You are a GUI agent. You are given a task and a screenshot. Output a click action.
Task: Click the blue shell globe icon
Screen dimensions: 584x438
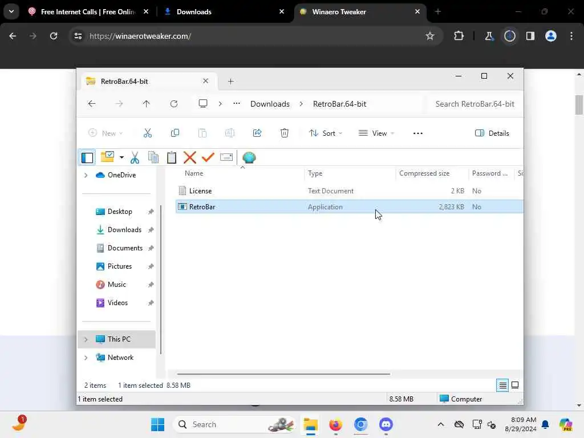pyautogui.click(x=249, y=157)
